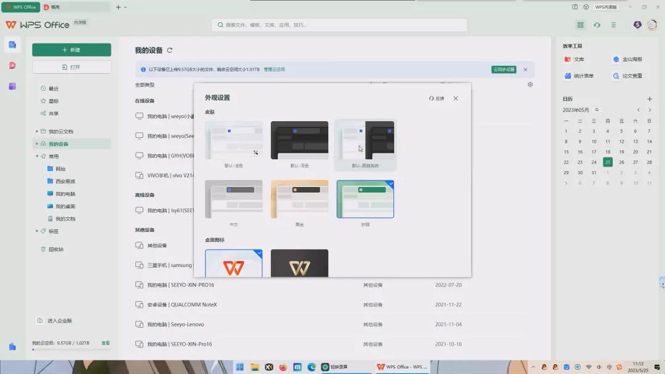The height and width of the screenshot is (374, 665).
Task: Click 进入企业版 enterprise entry
Action: coord(60,320)
